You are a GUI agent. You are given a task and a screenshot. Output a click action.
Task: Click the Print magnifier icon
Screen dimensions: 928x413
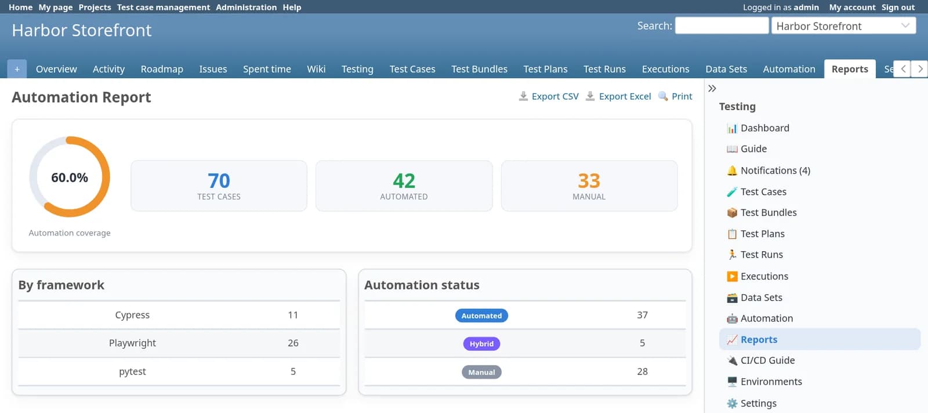tap(663, 96)
